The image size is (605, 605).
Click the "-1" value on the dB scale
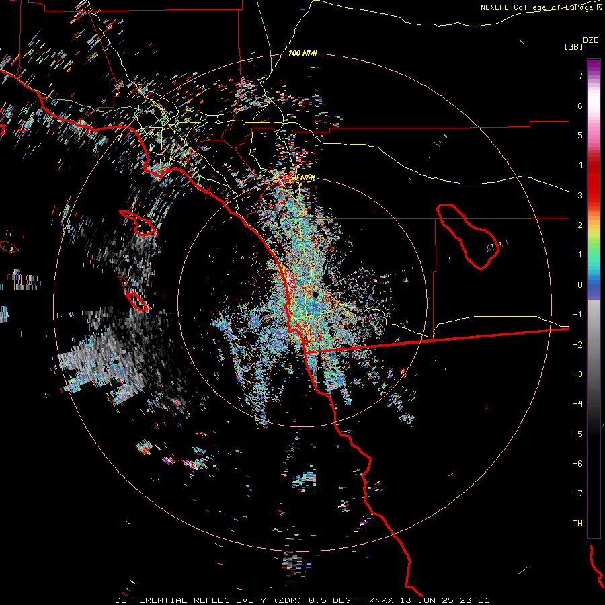click(577, 315)
